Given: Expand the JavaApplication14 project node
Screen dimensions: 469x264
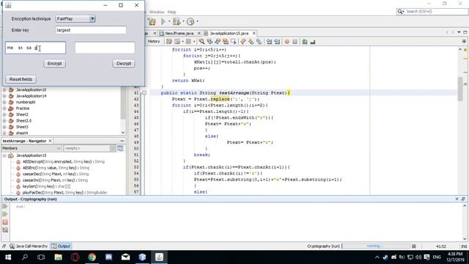Looking at the screenshot, I should tap(4, 96).
